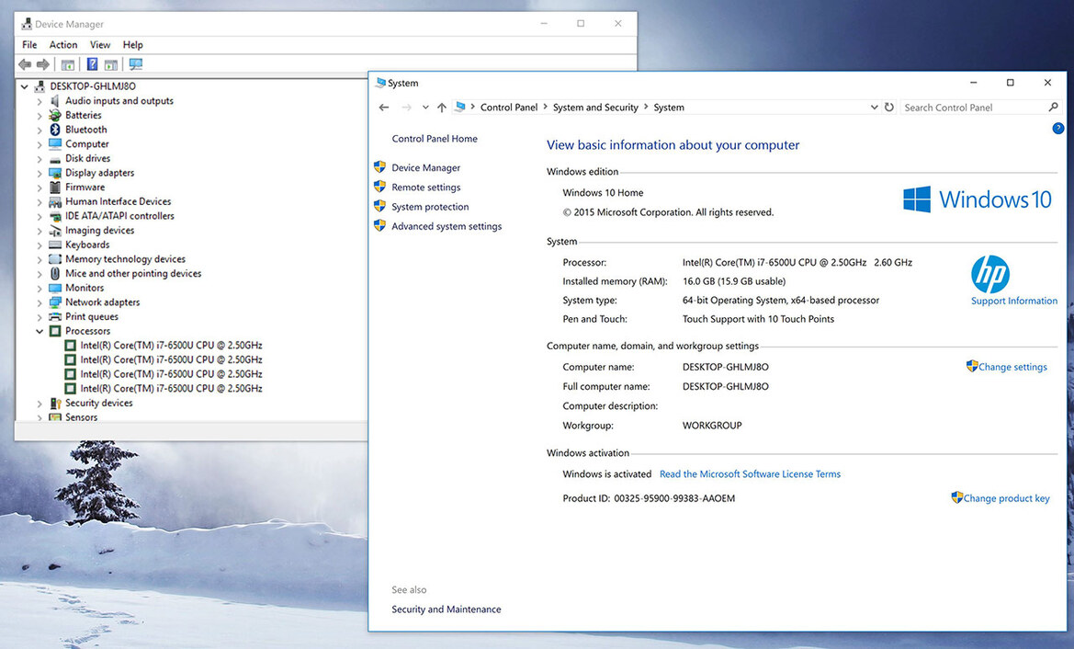Refresh the System window address bar
The width and height of the screenshot is (1074, 649).
click(x=889, y=108)
